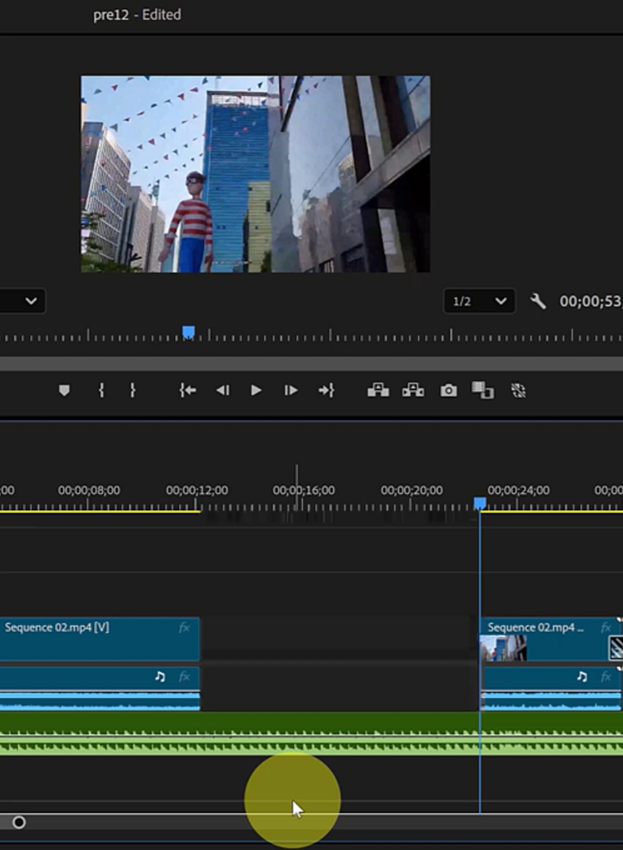Click the program monitor playhead marker

click(x=188, y=333)
